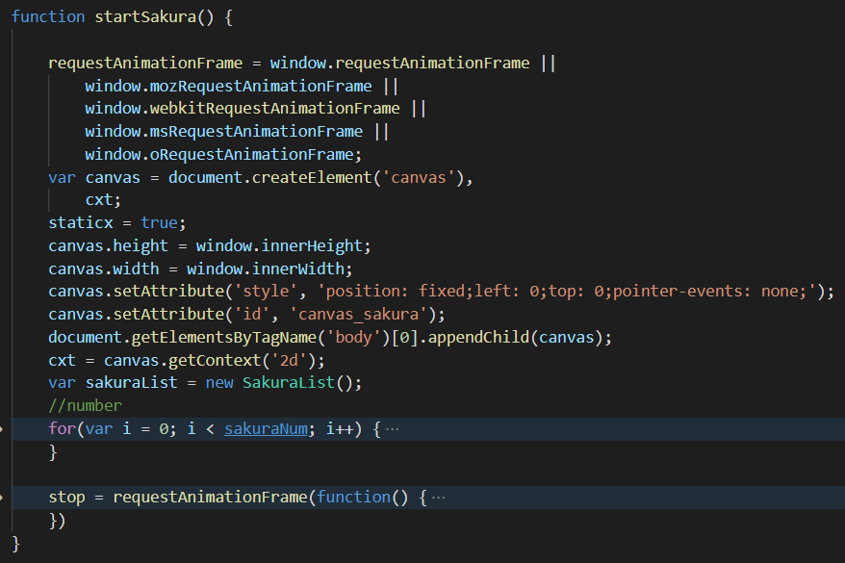The height and width of the screenshot is (563, 845).
Task: Click the //number comment
Action: tap(85, 406)
